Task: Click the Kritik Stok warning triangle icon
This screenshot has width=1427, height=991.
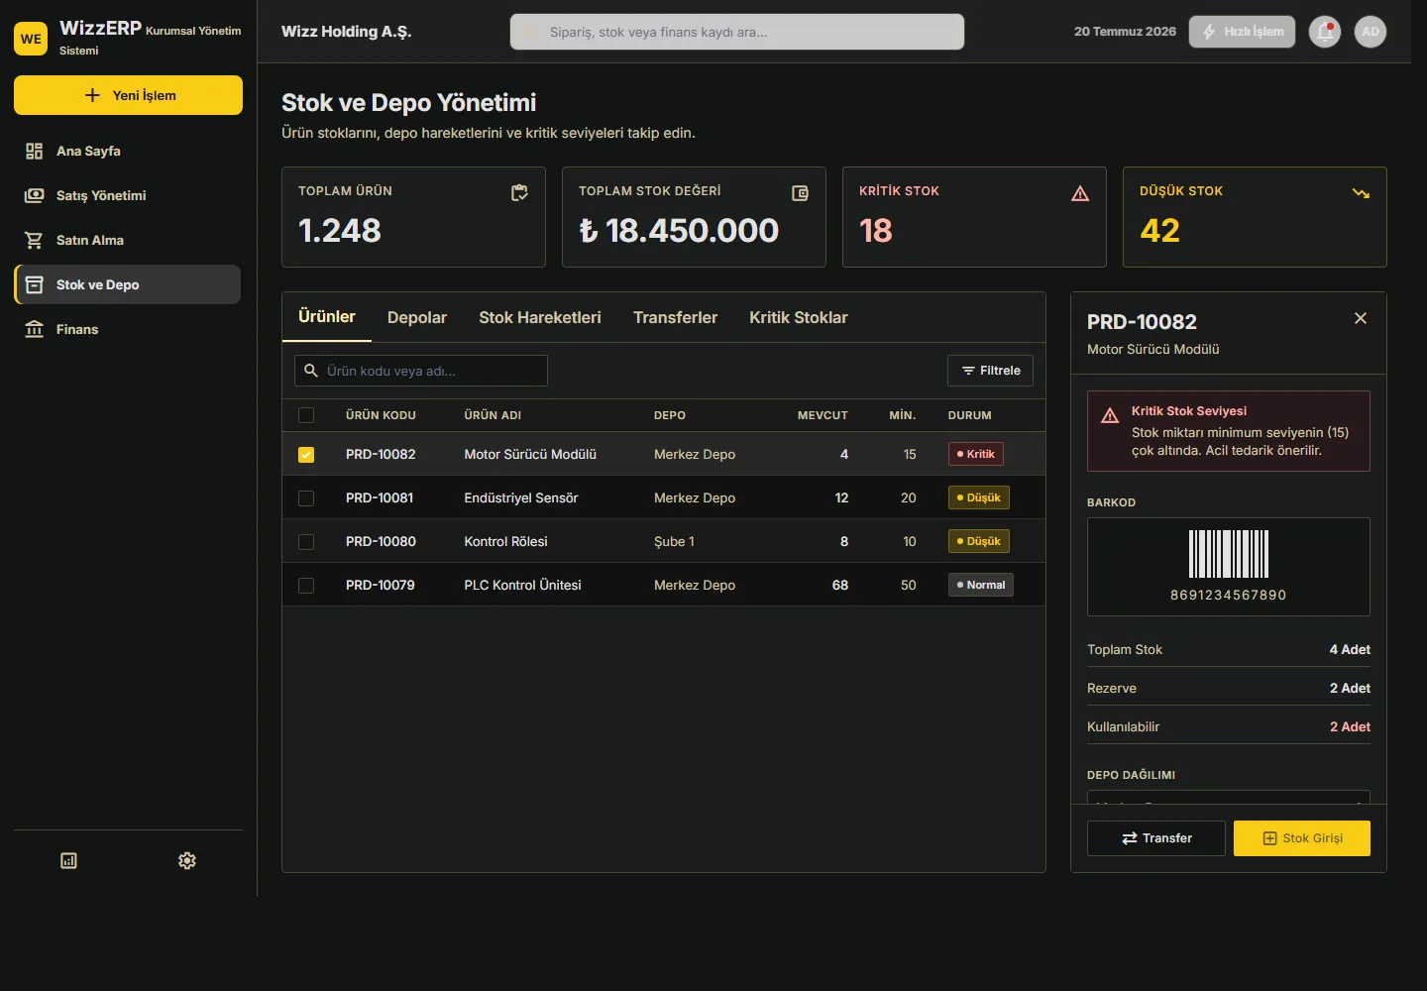Action: (x=1080, y=193)
